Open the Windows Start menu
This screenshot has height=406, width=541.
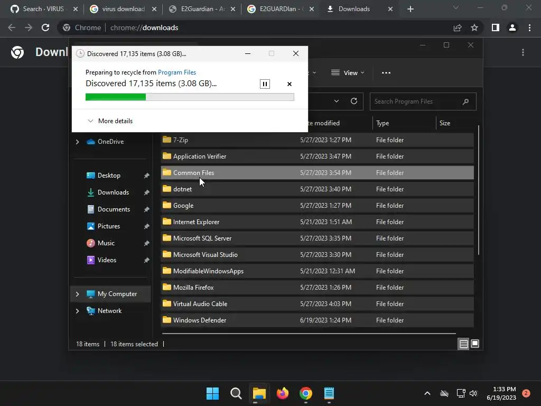point(212,393)
